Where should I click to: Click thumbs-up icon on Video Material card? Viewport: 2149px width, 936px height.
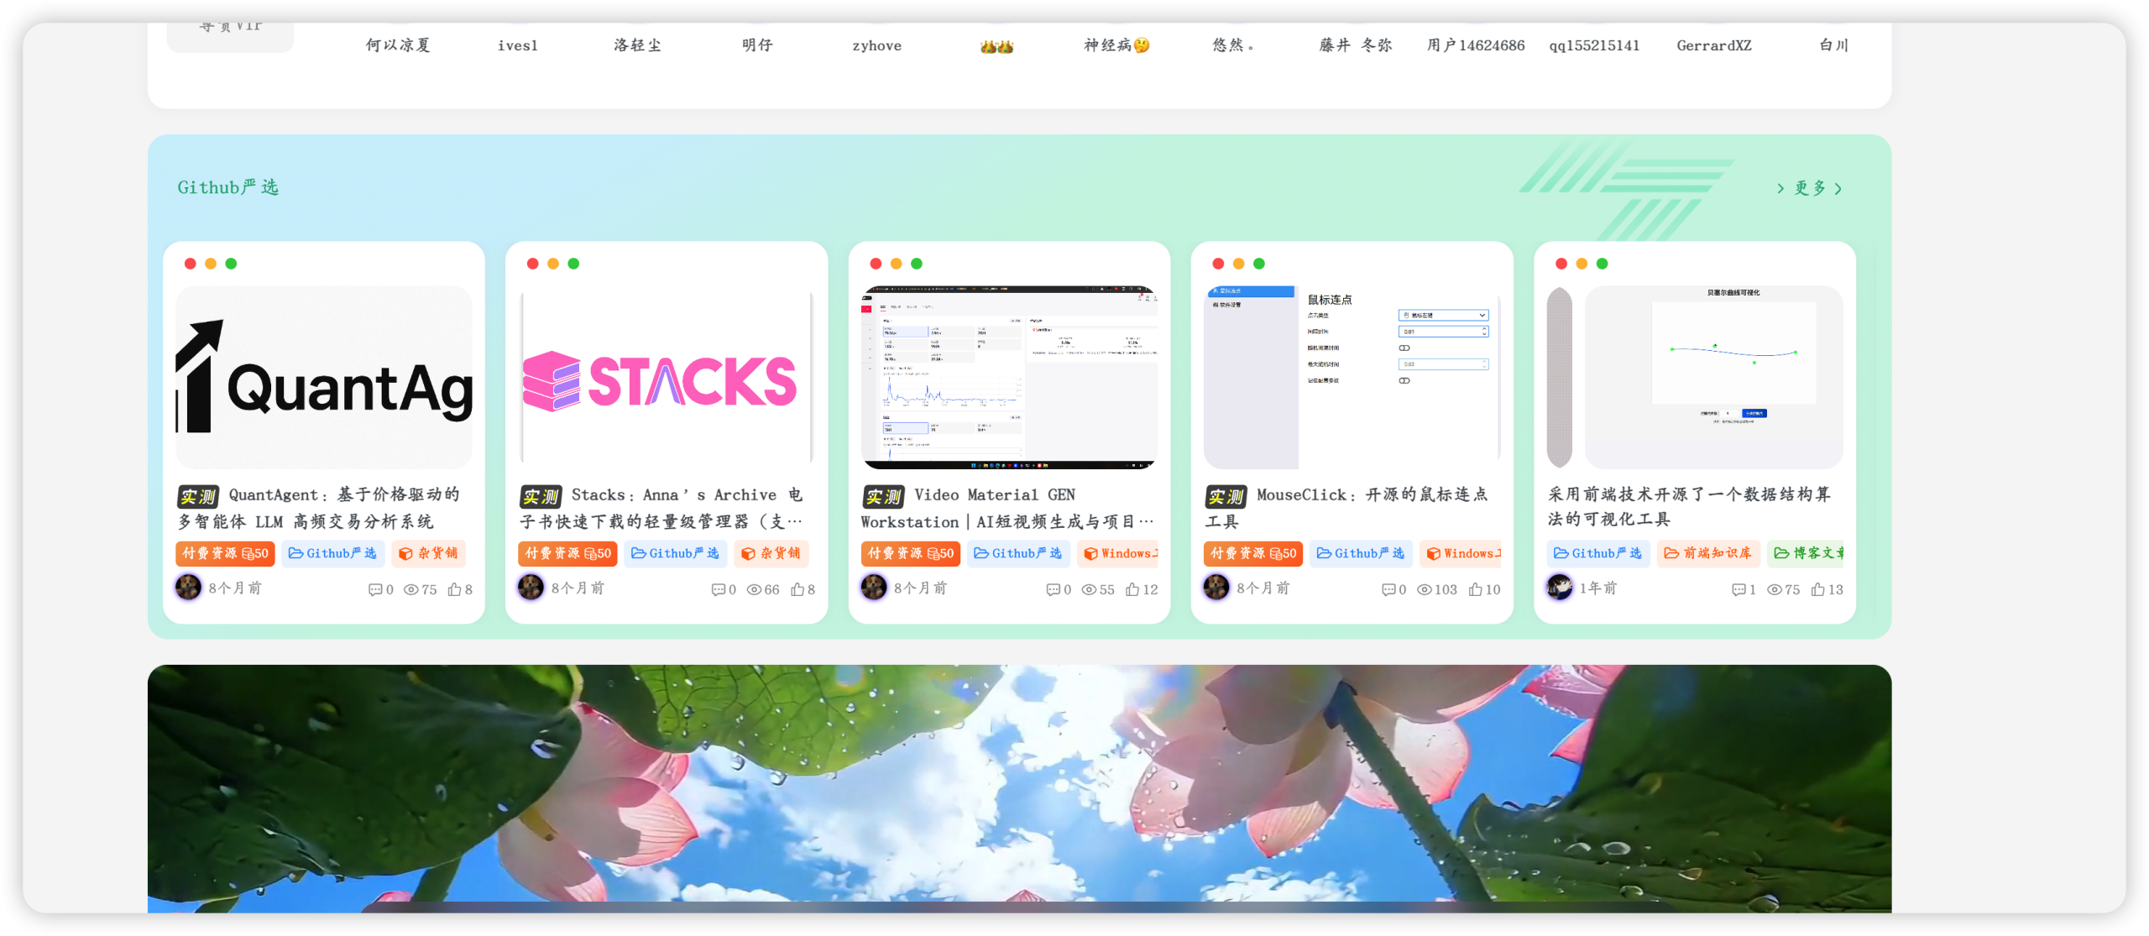[x=1132, y=589]
